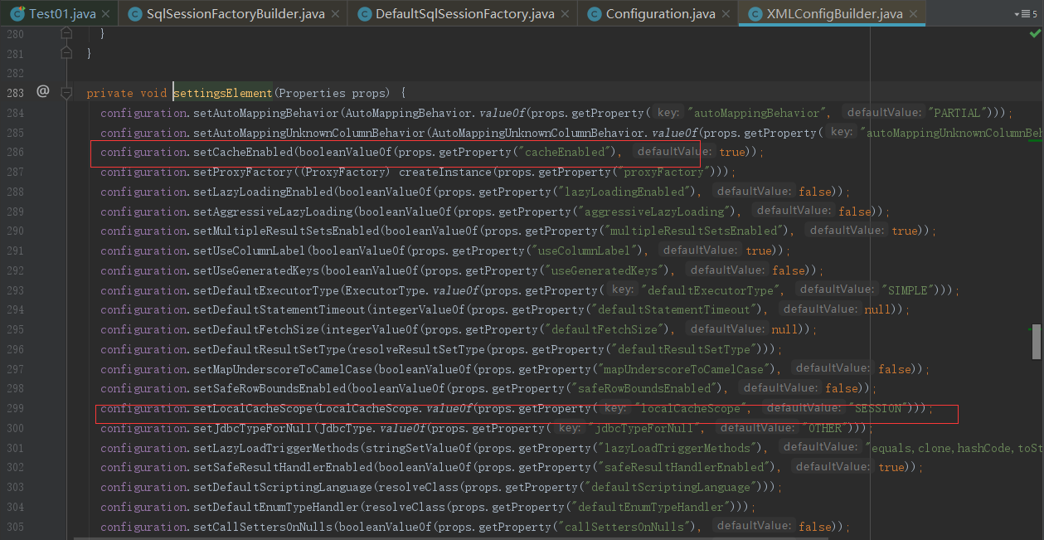Image resolution: width=1044 pixels, height=540 pixels.
Task: Switch to the Test01.java tab
Action: (x=61, y=14)
